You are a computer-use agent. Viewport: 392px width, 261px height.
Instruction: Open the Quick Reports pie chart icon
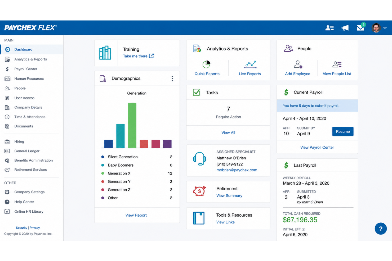click(206, 64)
